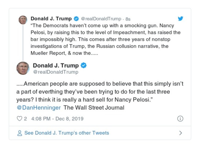The height and width of the screenshot is (148, 200).
Task: Click the like count '2'
Action: [25, 119]
